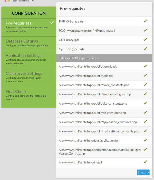Click the GD Library checkmark icon
The image size is (154, 180).
coord(145,40)
